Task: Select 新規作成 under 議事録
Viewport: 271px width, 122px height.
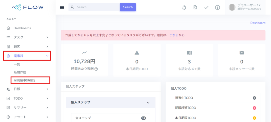Action: tap(20, 72)
